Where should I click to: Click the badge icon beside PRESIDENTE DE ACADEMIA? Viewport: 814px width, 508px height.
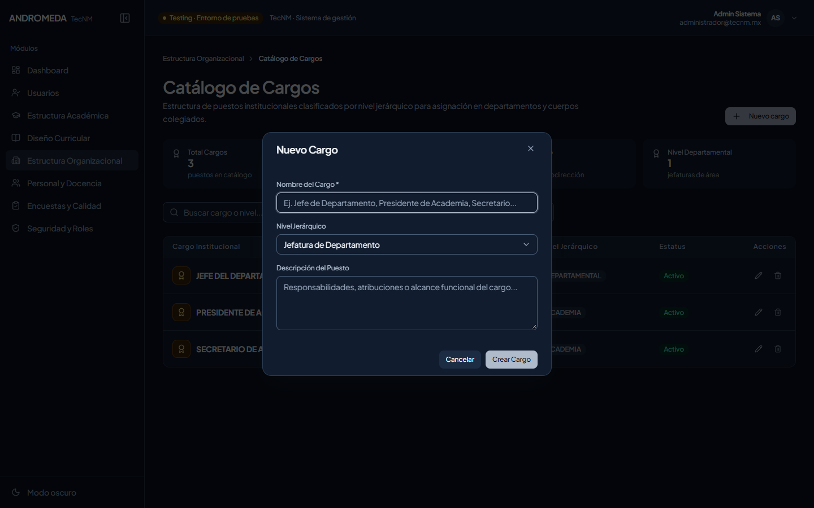coord(181,312)
